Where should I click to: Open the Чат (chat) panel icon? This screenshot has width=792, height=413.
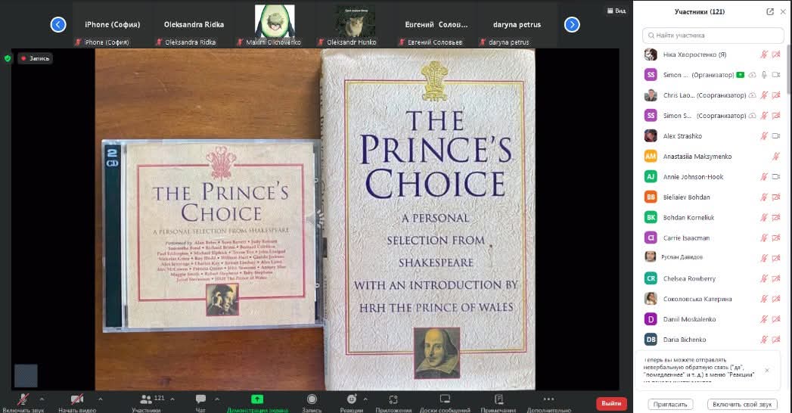[200, 399]
